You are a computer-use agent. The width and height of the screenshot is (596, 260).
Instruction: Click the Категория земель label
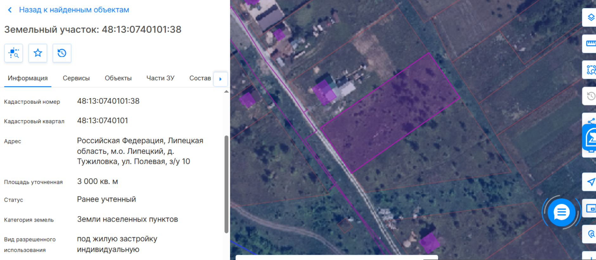pos(29,220)
